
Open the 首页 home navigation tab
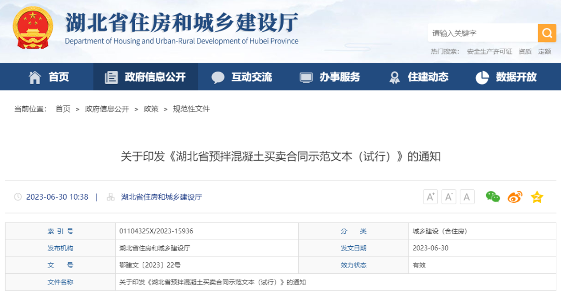tap(49, 77)
